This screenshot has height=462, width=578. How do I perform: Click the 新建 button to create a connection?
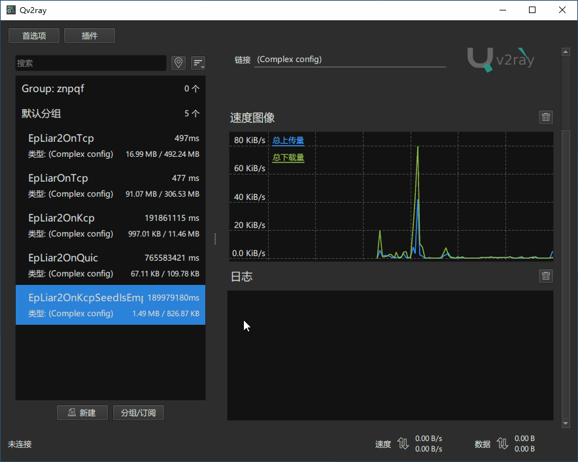[82, 412]
